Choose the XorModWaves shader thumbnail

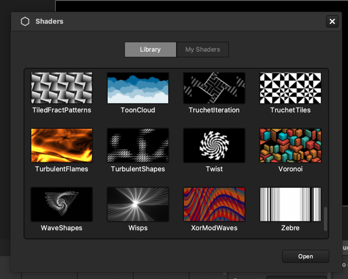click(214, 204)
